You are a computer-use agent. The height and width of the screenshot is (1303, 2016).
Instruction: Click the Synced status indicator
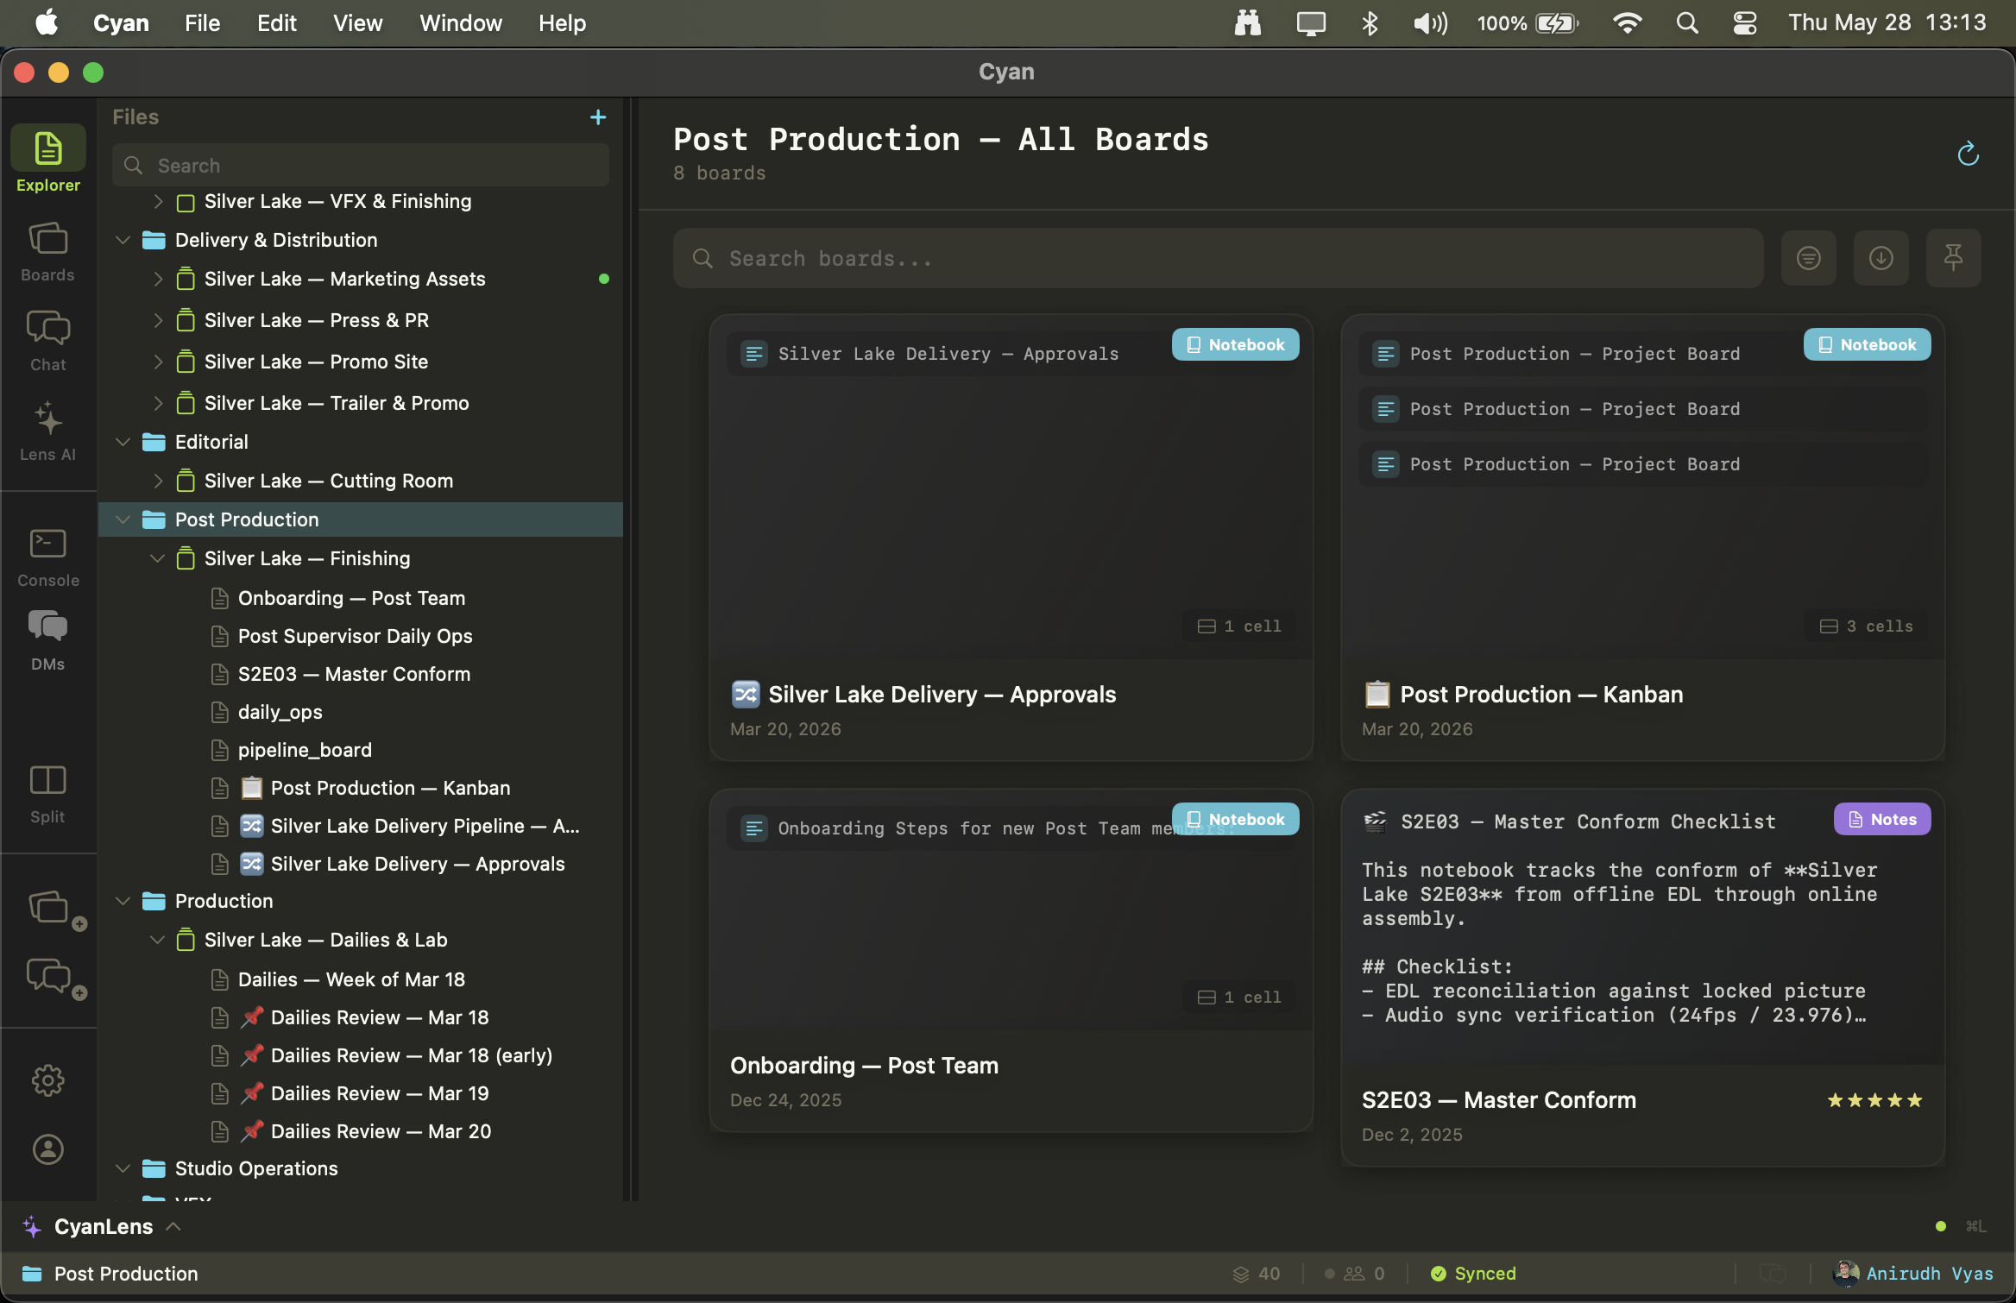pos(1473,1274)
